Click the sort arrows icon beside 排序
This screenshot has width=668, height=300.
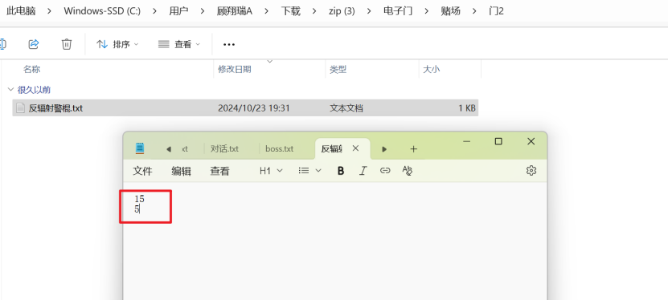[102, 44]
